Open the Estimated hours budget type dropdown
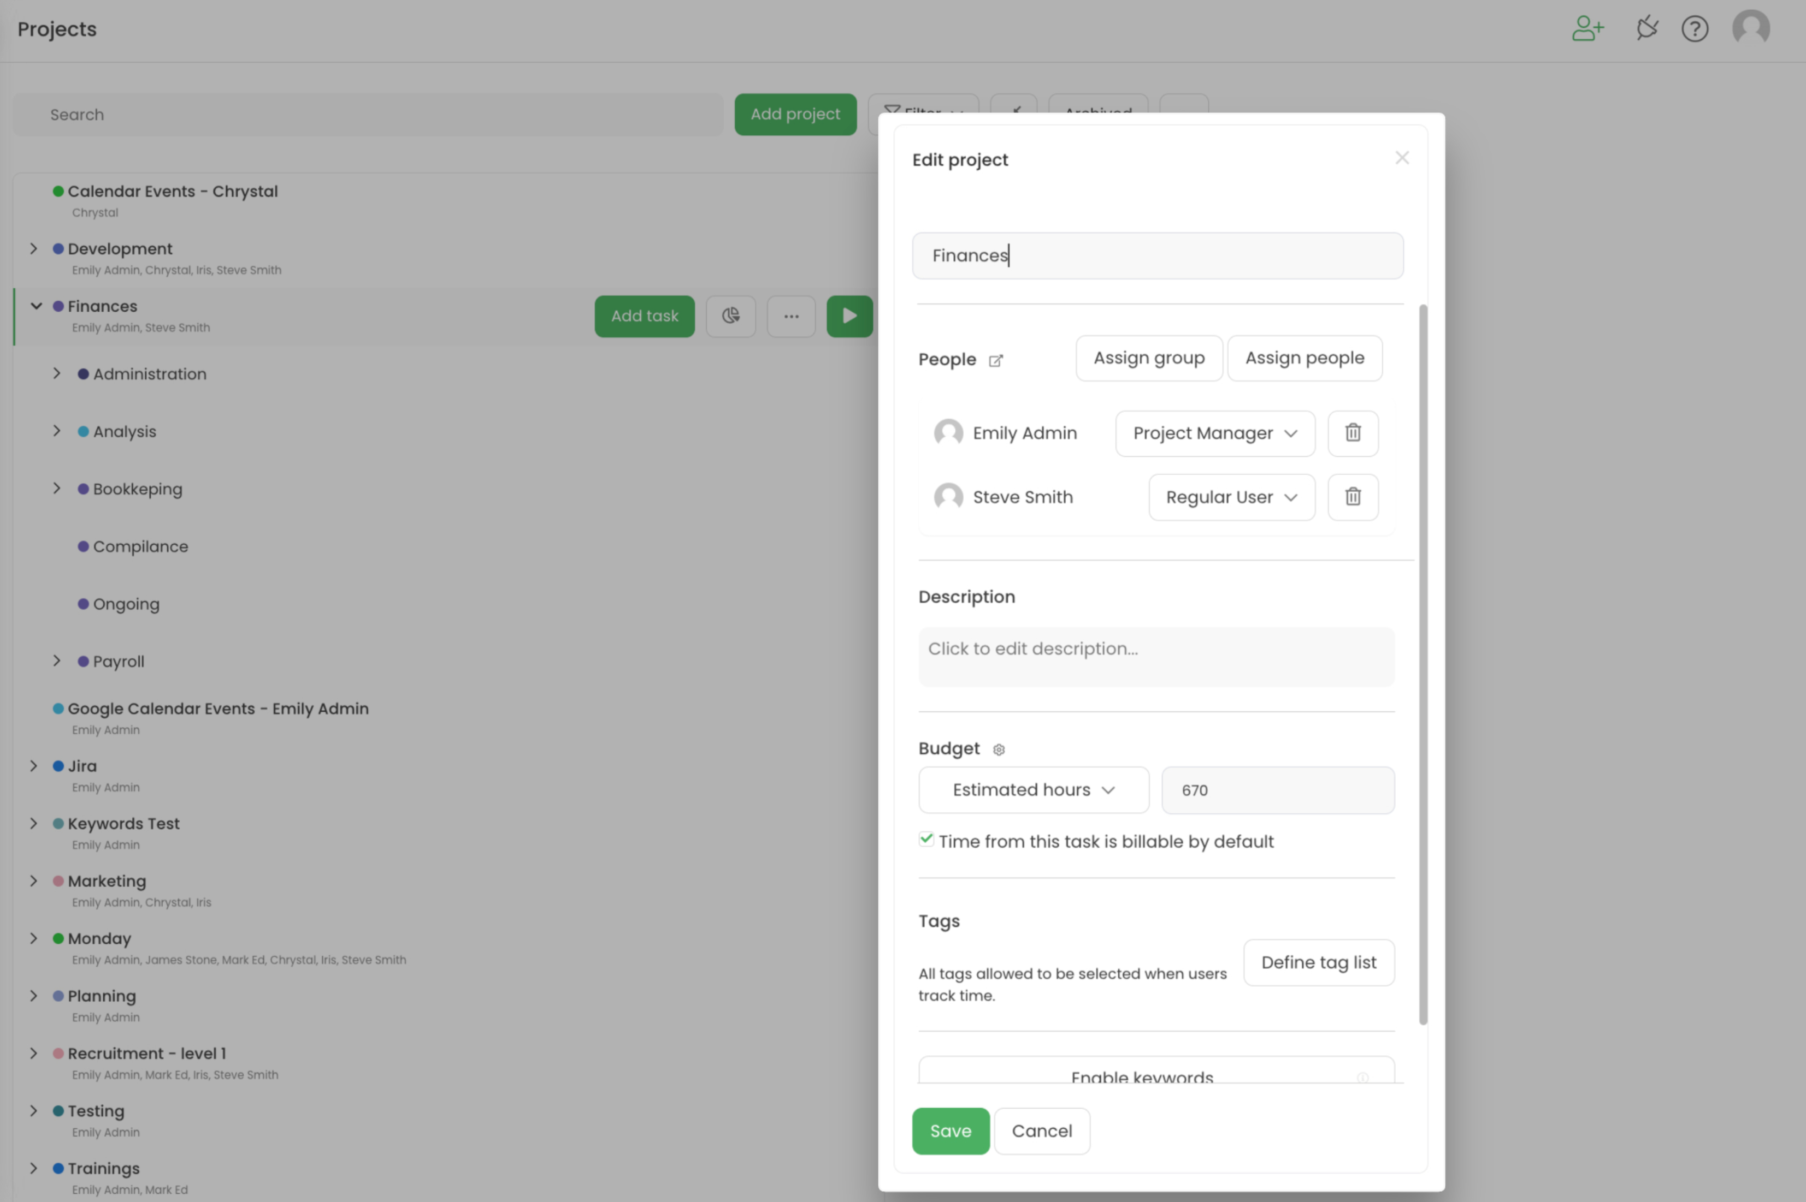Screen dimensions: 1806x1202 click(x=1032, y=789)
